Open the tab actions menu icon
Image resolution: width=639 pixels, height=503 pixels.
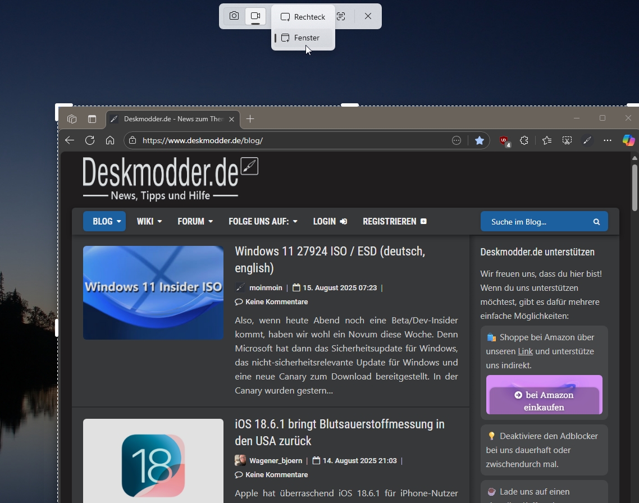[92, 119]
